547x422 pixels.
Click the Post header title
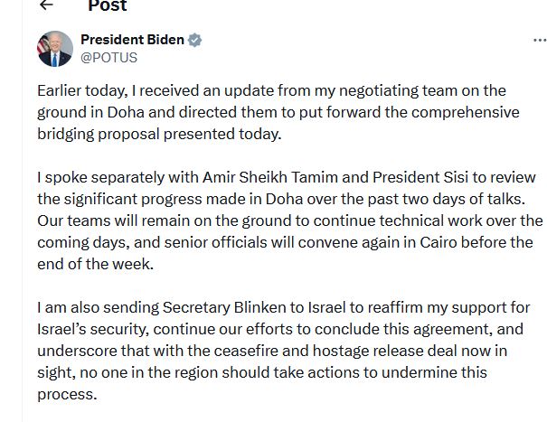pyautogui.click(x=107, y=5)
